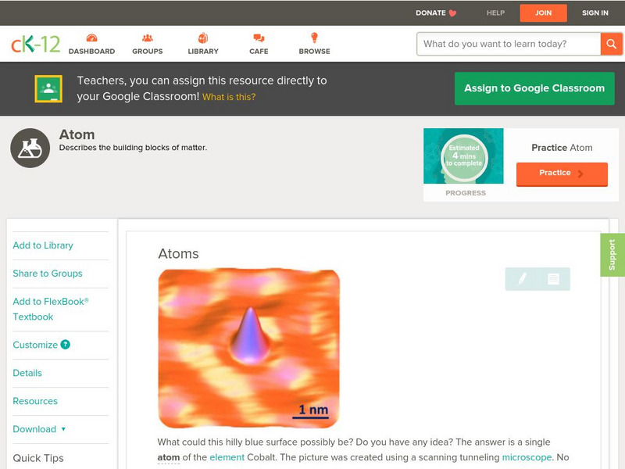Open the Groups people icon
625x469 pixels.
point(148,38)
